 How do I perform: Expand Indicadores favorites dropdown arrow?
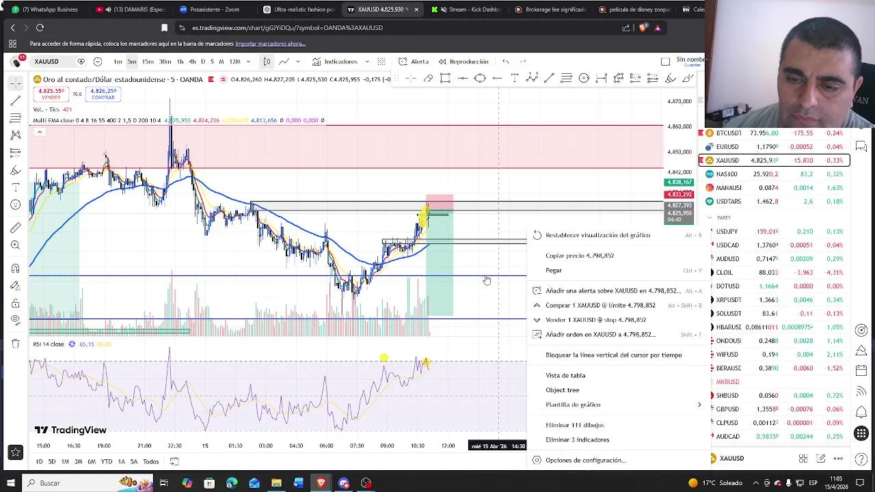(366, 61)
